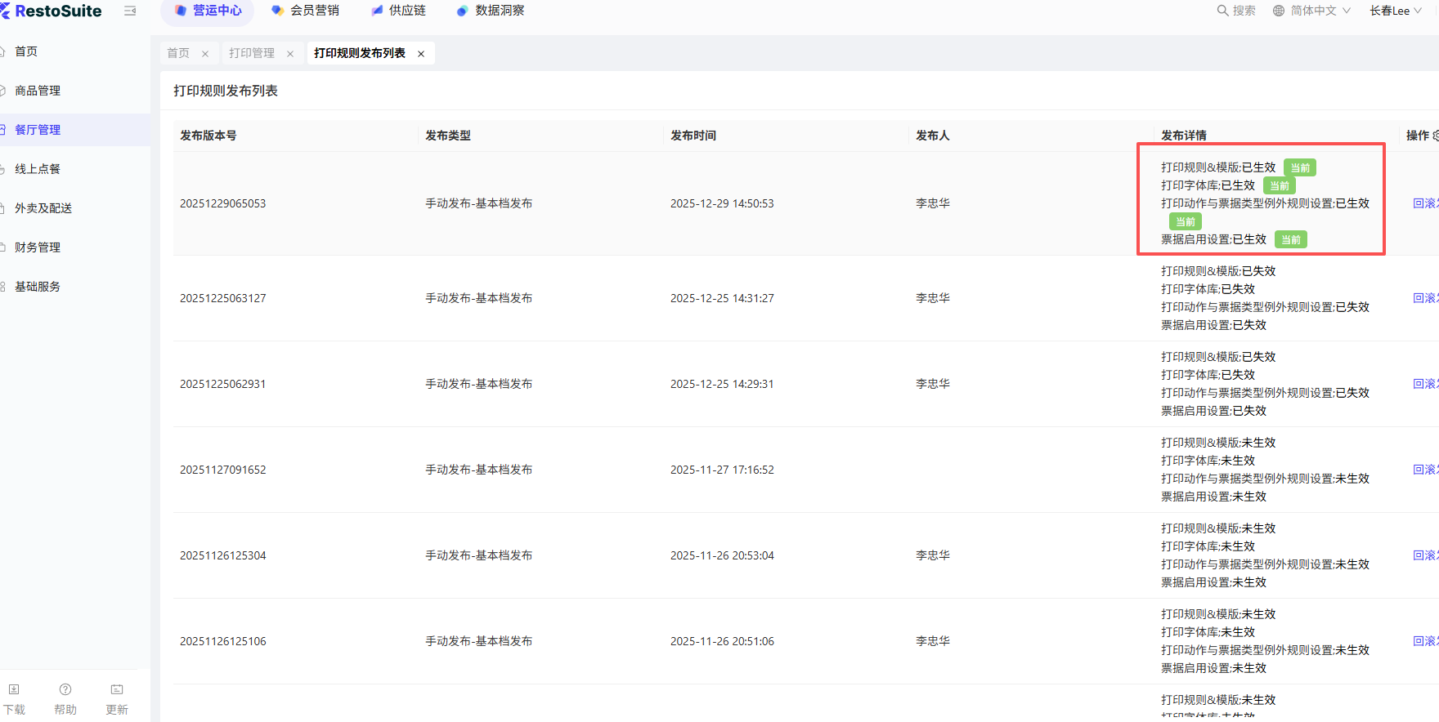
Task: Click the update icon in the sidebar footer
Action: tap(117, 690)
